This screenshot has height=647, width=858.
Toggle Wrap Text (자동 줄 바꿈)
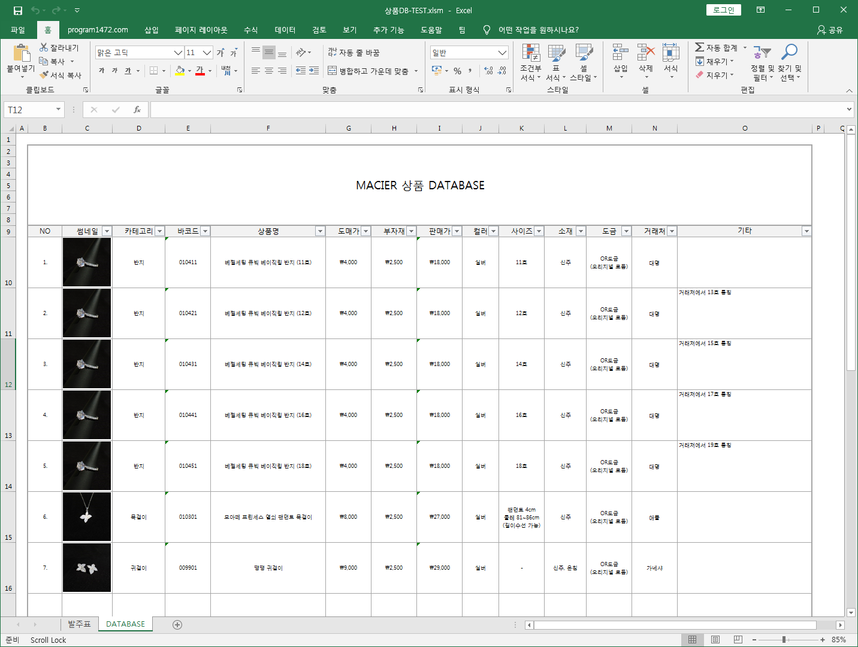pyautogui.click(x=354, y=53)
